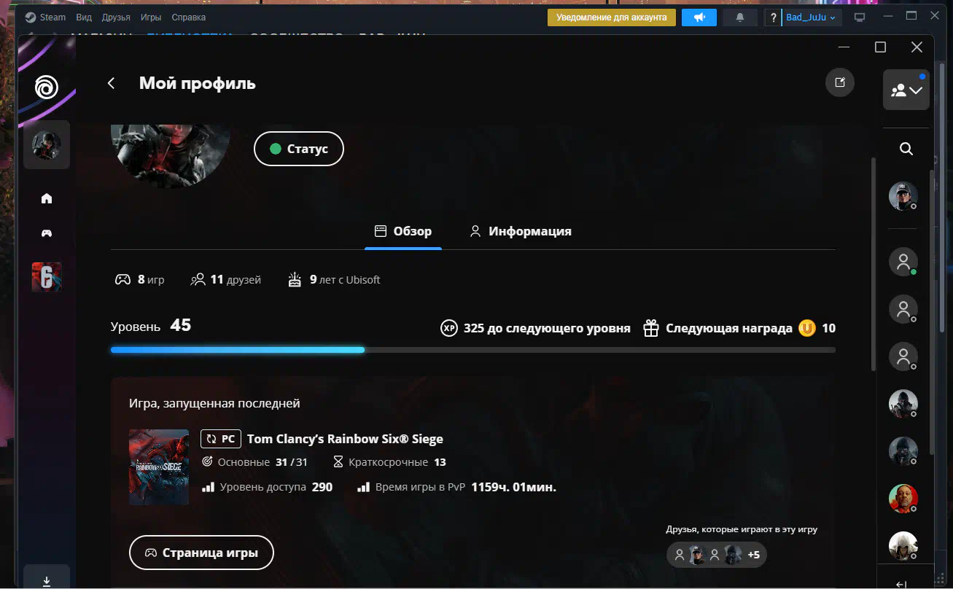This screenshot has height=589, width=953.
Task: Click the Tom Clancy's Rainbow Six Siege title
Action: 345,439
